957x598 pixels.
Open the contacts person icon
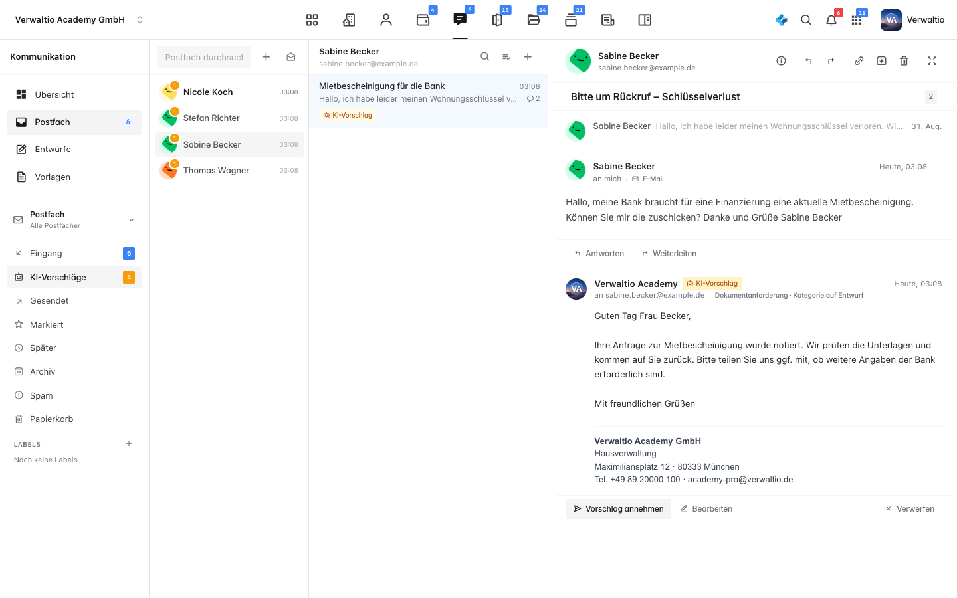tap(386, 20)
